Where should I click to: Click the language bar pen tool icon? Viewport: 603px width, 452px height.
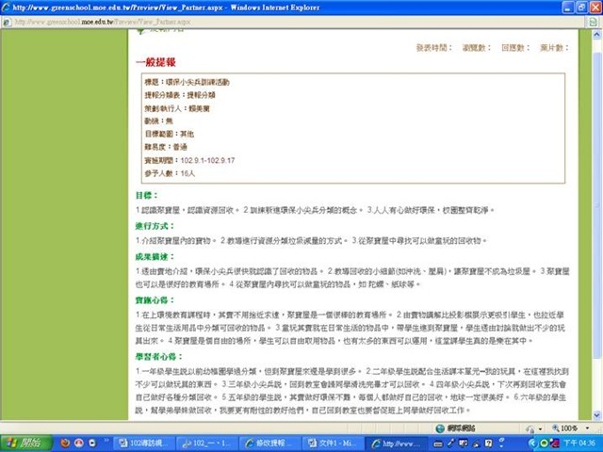pos(450,444)
